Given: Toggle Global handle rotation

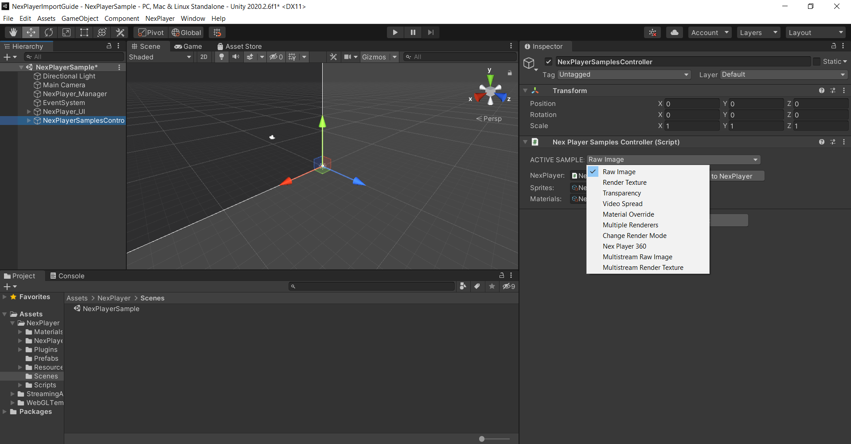Looking at the screenshot, I should [187, 32].
